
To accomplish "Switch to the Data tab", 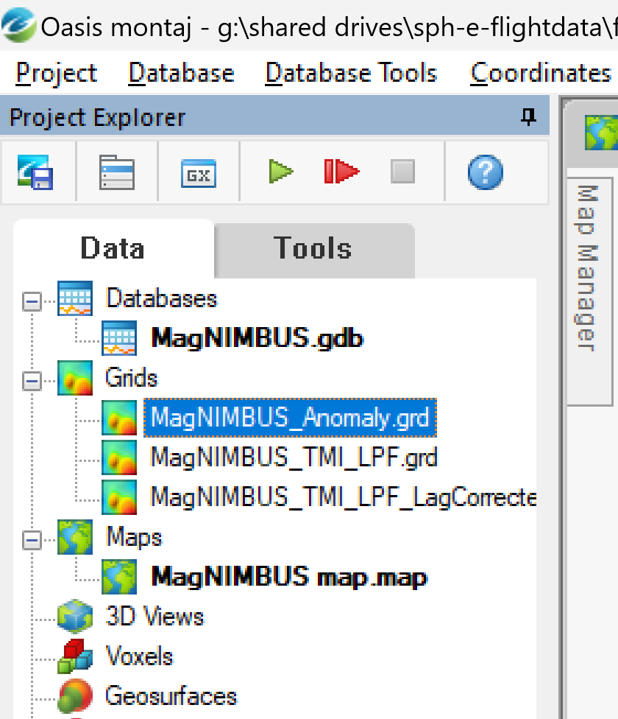I will click(x=113, y=249).
